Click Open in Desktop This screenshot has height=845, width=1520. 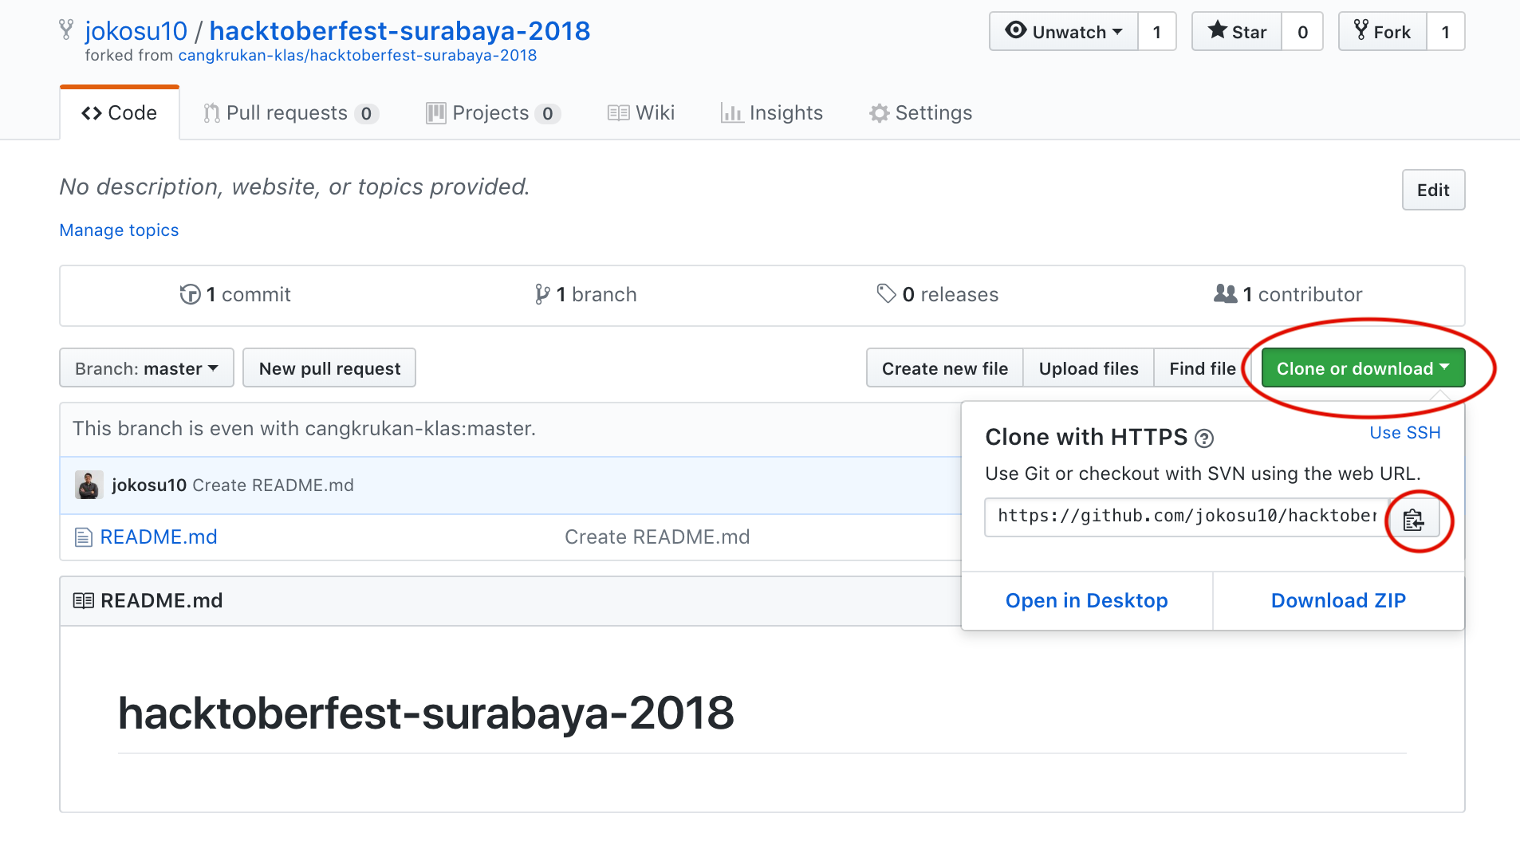click(x=1087, y=601)
